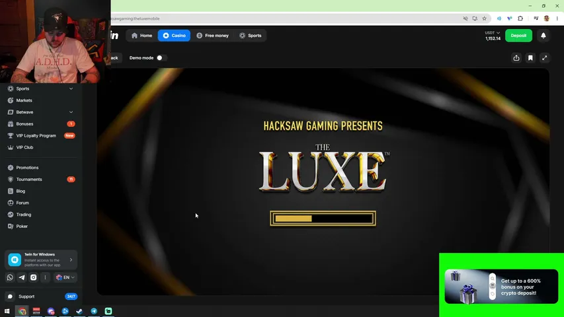Screen dimensions: 564x317
Task: Open Betwave in the sidebar
Action: click(24, 112)
